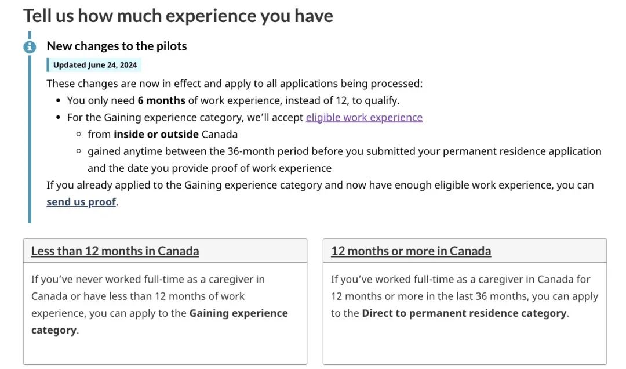The height and width of the screenshot is (369, 626).
Task: Click the bold 6 months text
Action: tap(161, 100)
